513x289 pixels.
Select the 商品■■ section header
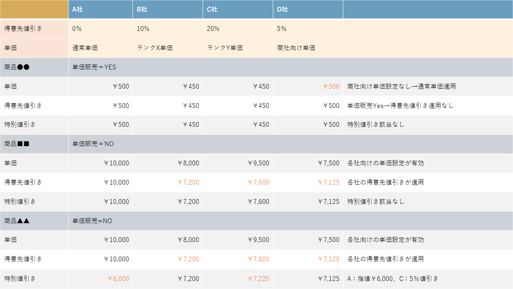[34, 144]
